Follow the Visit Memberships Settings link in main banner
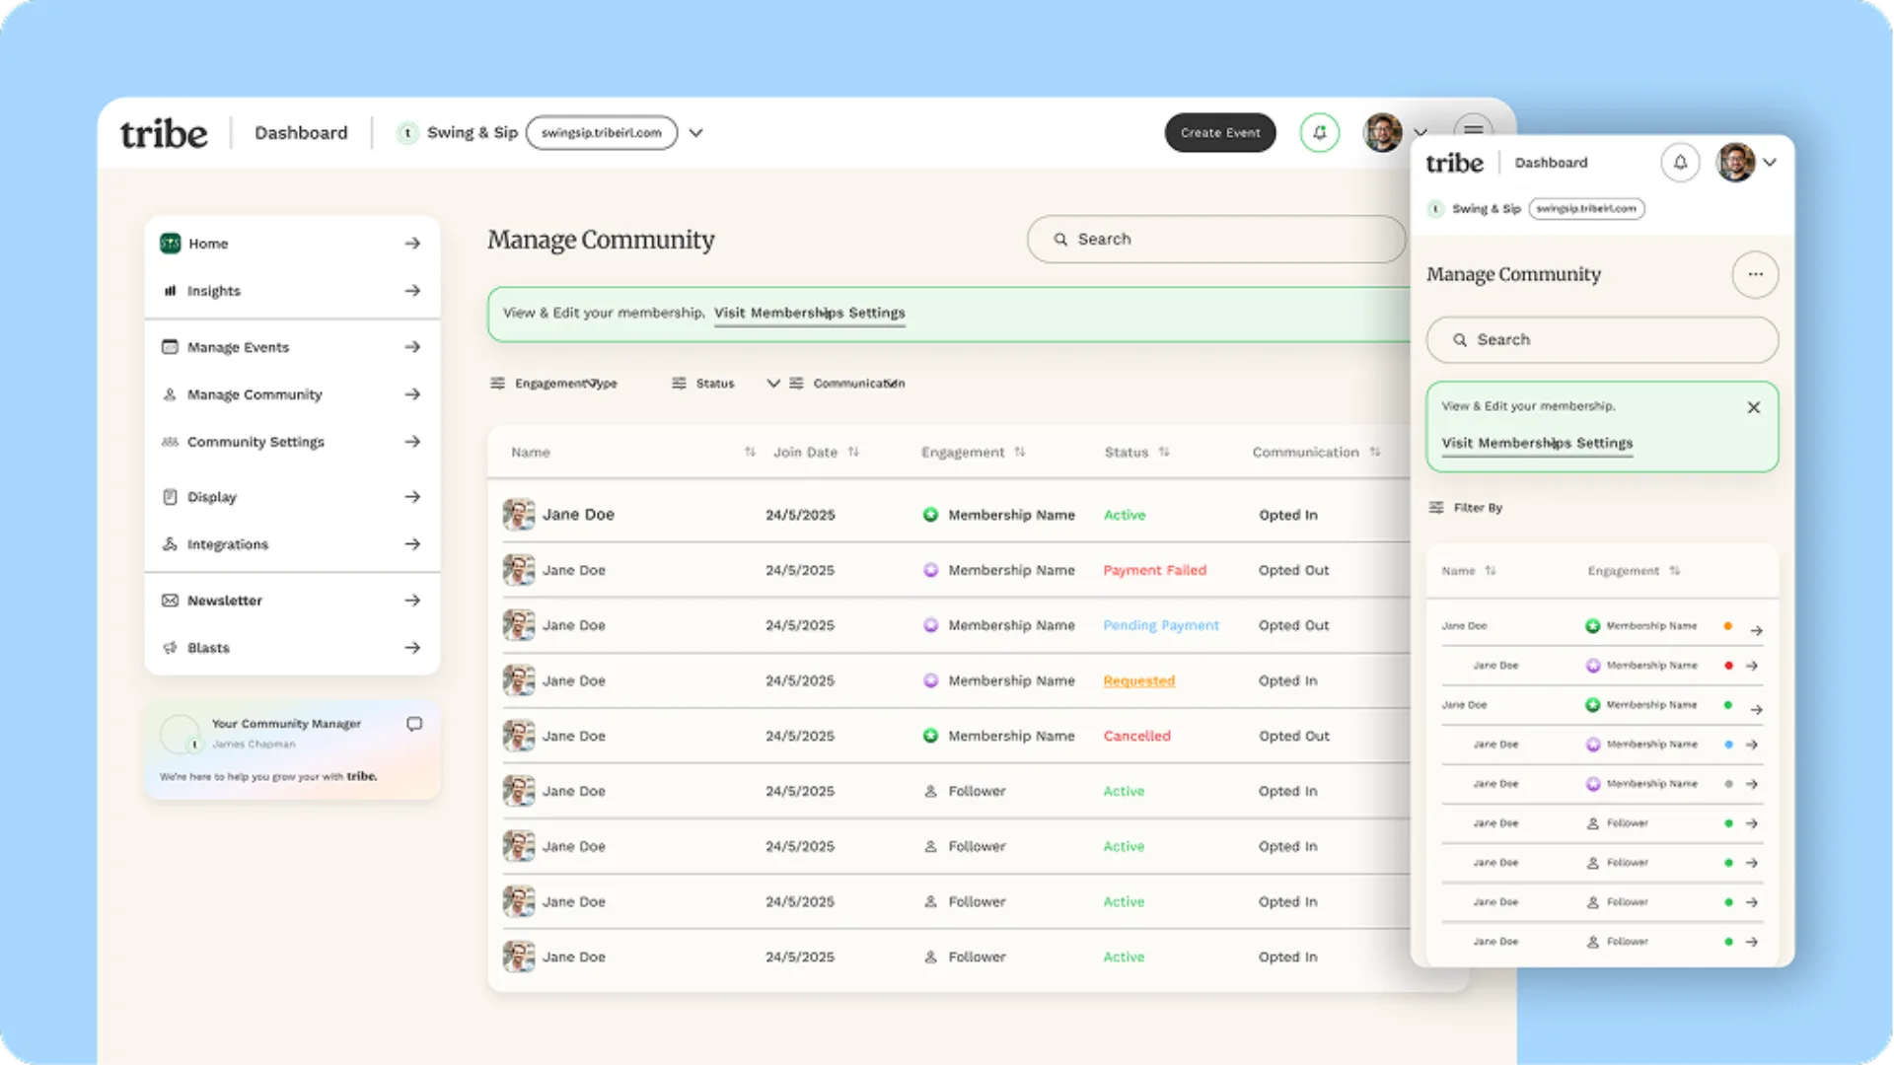1894x1065 pixels. [x=809, y=313]
